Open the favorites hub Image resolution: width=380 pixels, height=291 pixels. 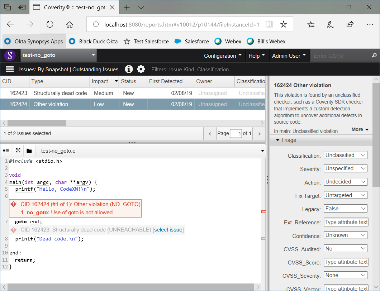tap(311, 24)
